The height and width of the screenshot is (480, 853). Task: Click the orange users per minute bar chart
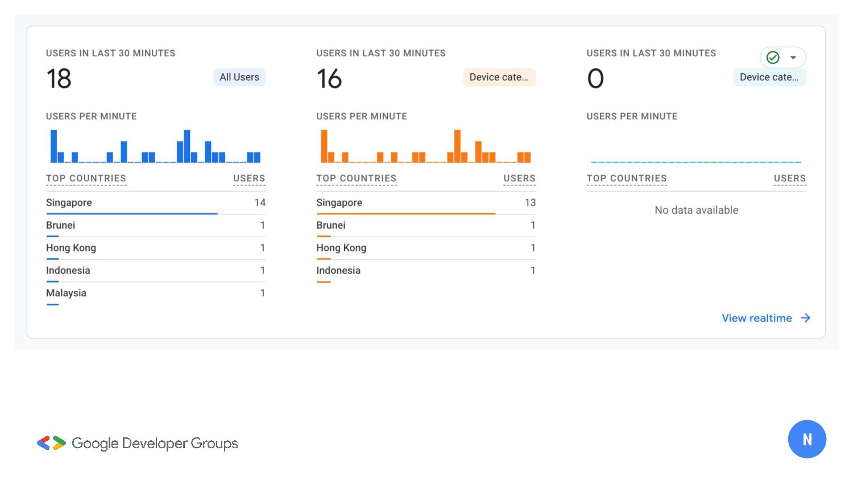pyautogui.click(x=425, y=147)
